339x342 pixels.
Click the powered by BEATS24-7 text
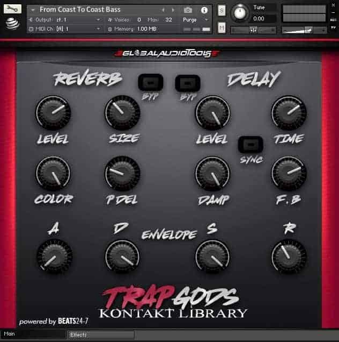coord(54,321)
